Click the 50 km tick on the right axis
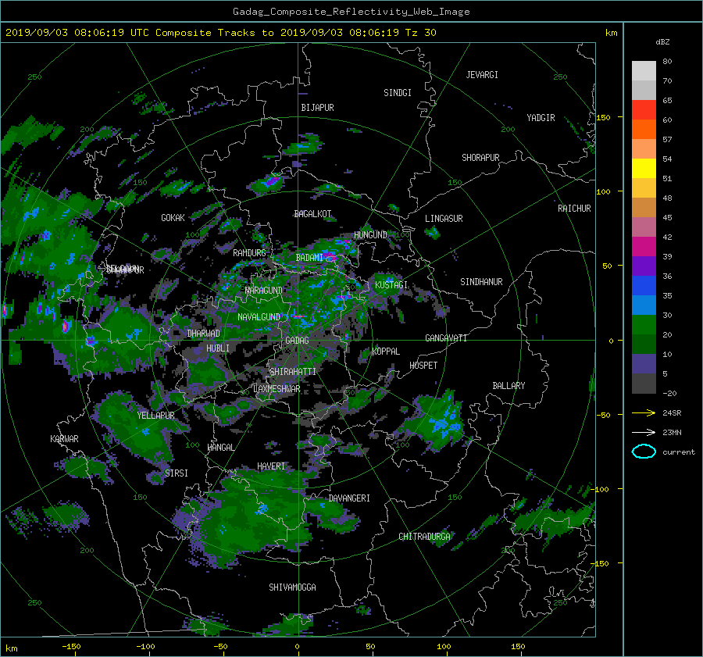The width and height of the screenshot is (703, 657). 607,266
